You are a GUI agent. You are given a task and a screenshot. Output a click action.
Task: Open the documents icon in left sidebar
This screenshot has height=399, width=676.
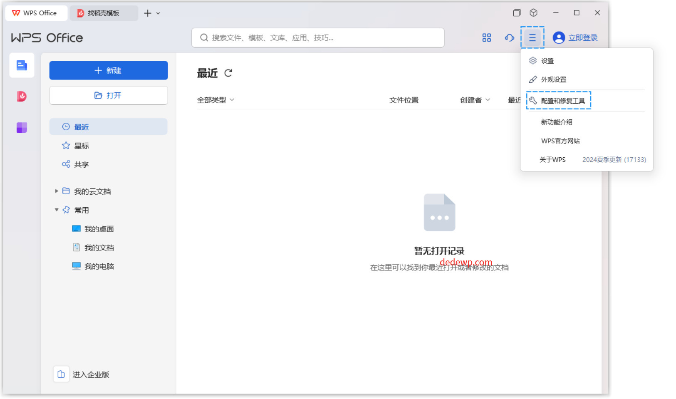[22, 65]
